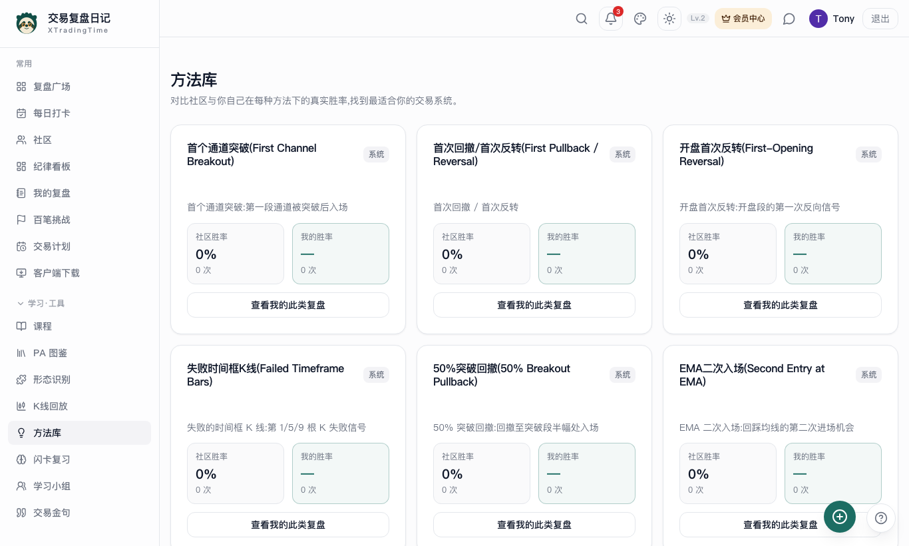Click the sloth app logo
Viewport: 909px width, 546px height.
click(x=27, y=23)
